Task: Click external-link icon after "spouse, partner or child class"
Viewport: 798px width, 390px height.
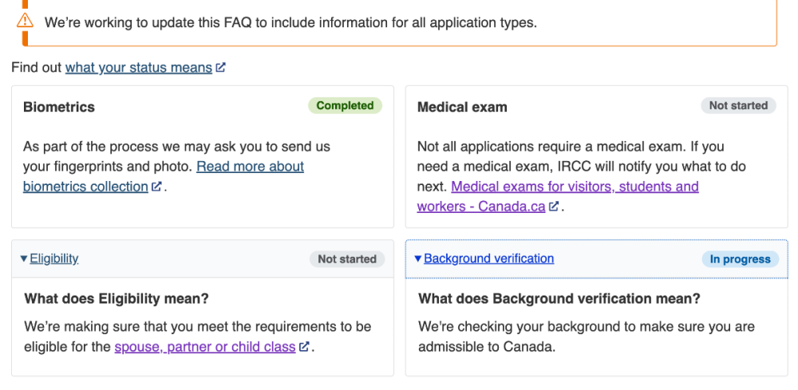Action: (x=304, y=347)
